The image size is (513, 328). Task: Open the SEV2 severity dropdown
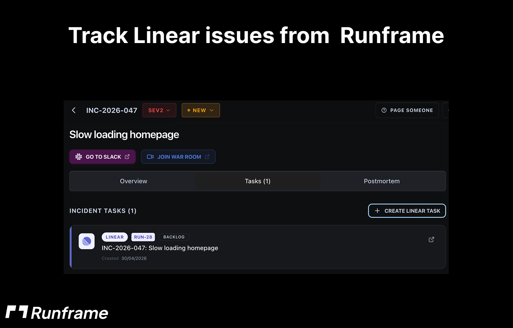(x=159, y=110)
